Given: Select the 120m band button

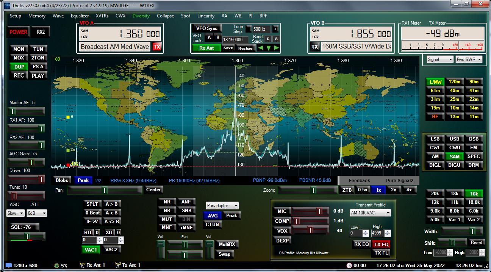Looking at the screenshot, I should coord(454,82).
